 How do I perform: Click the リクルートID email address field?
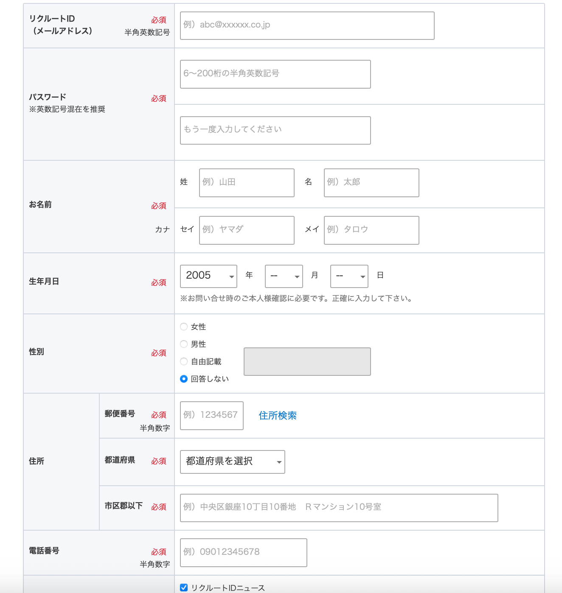coord(307,25)
